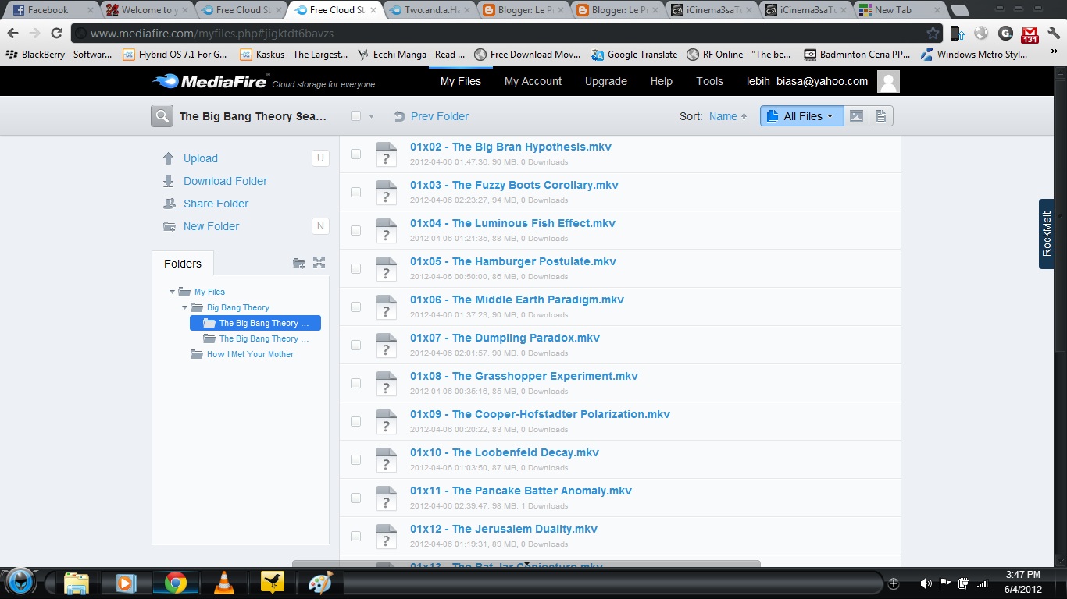Image resolution: width=1067 pixels, height=599 pixels.
Task: Click the expand-tree arrows icon beside Folders
Action: [x=319, y=263]
